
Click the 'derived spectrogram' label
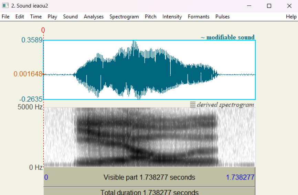[225, 104]
